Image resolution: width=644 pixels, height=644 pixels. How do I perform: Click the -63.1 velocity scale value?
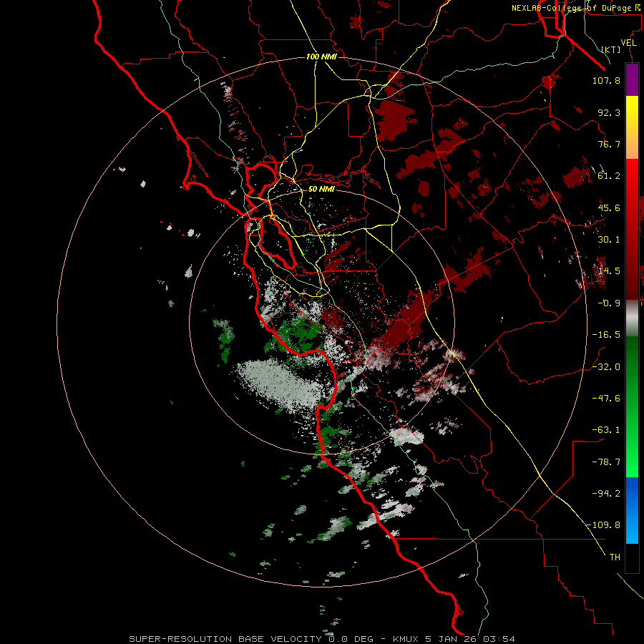(x=606, y=430)
